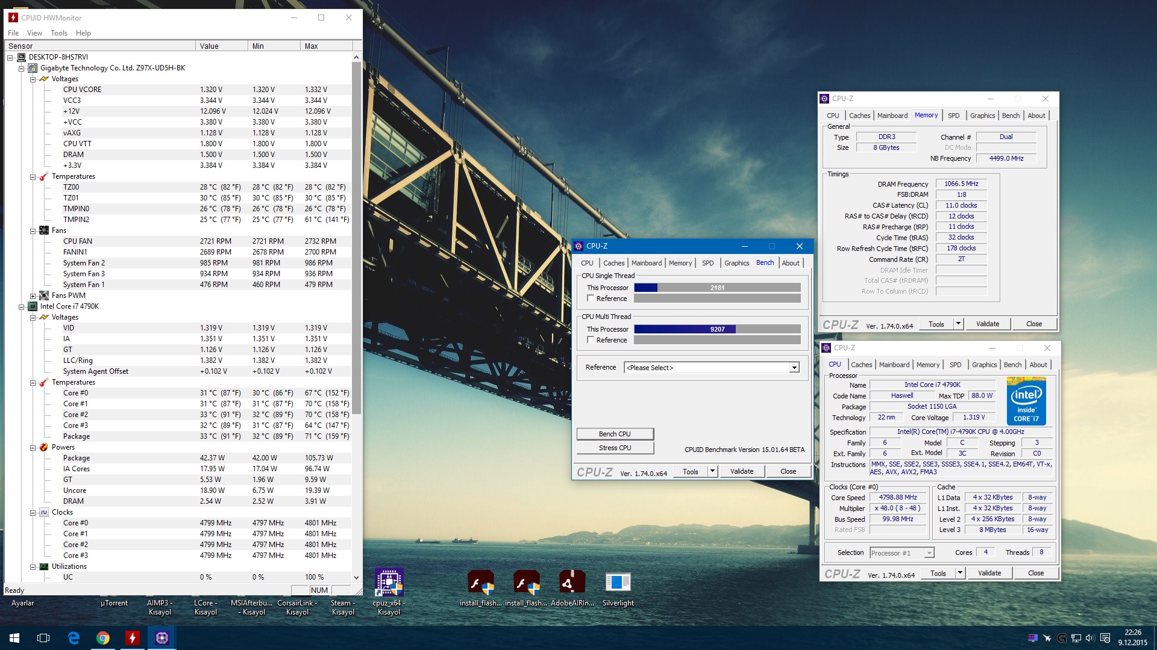
Task: Click the Intel Core i7 4790K chip icon
Action: [x=33, y=306]
